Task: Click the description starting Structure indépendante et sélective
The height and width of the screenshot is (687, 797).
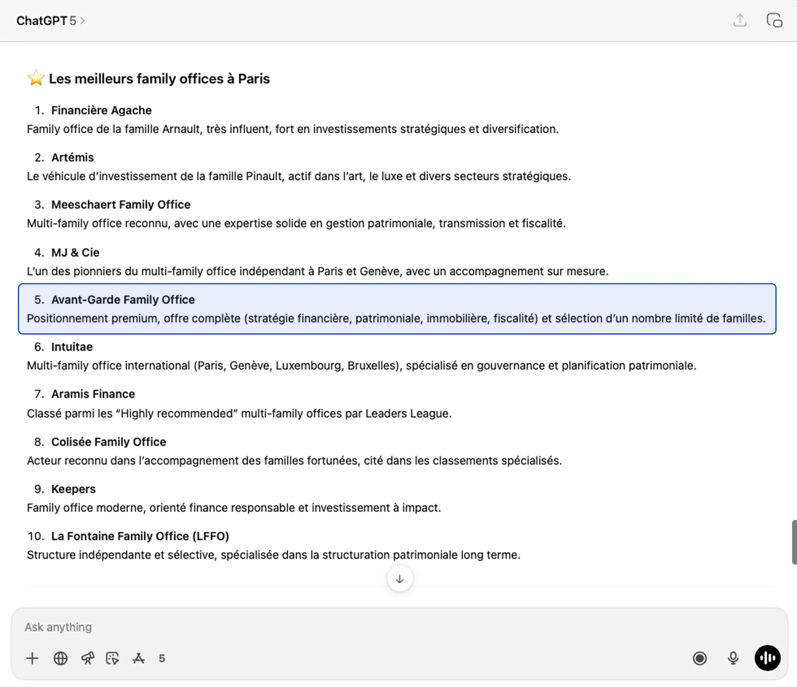Action: point(273,554)
